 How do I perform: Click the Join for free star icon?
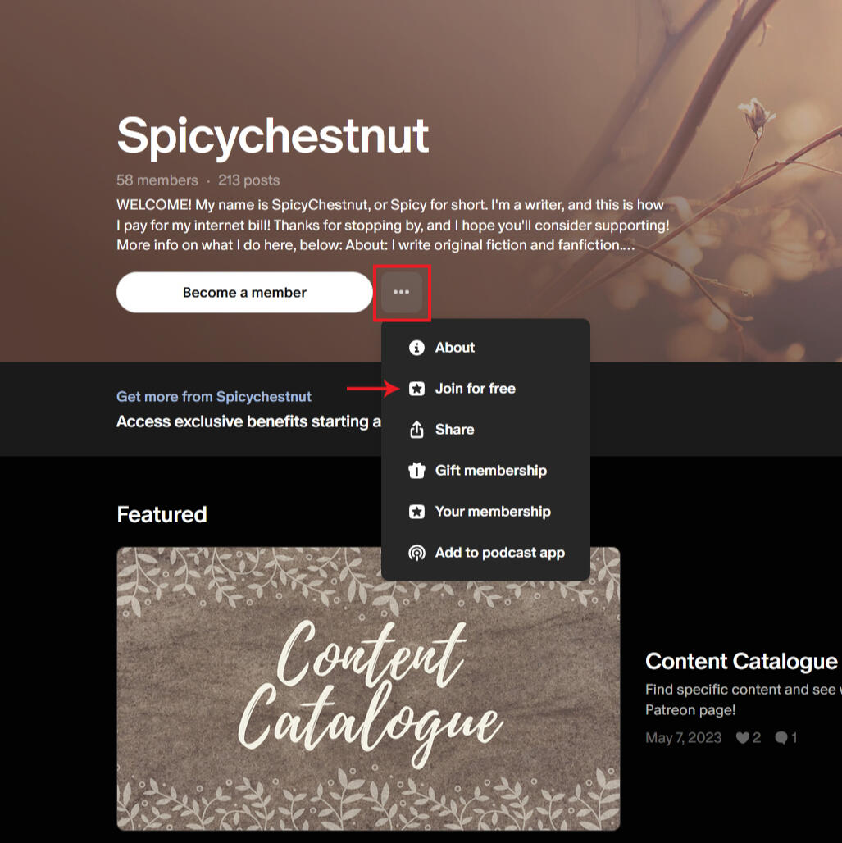[416, 389]
